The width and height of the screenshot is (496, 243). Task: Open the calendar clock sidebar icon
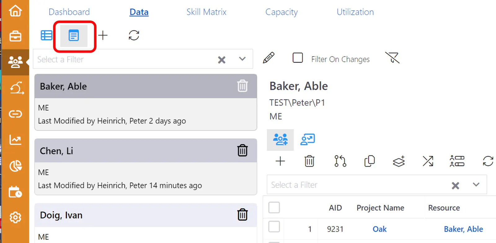tap(15, 192)
